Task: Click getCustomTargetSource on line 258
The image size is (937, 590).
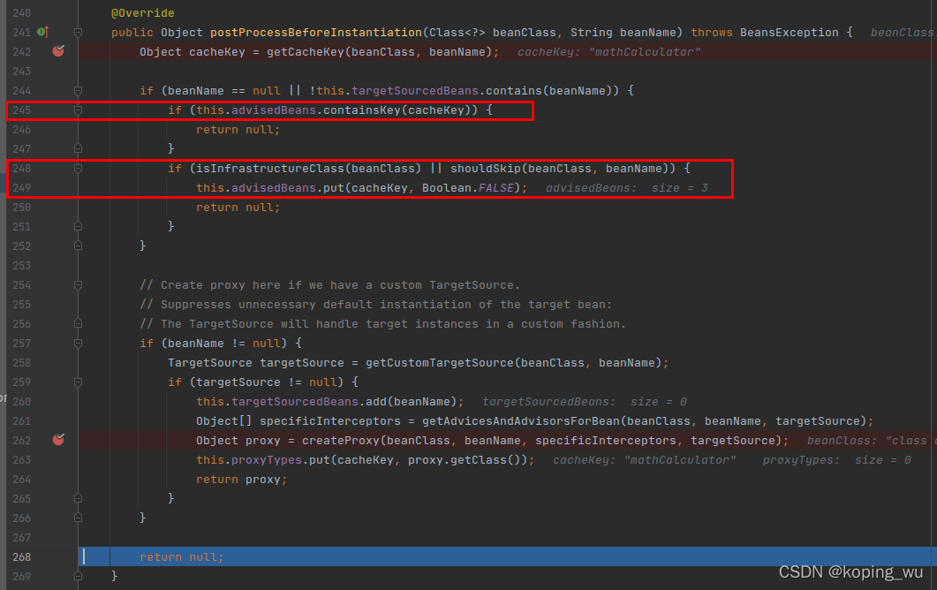Action: (x=439, y=362)
